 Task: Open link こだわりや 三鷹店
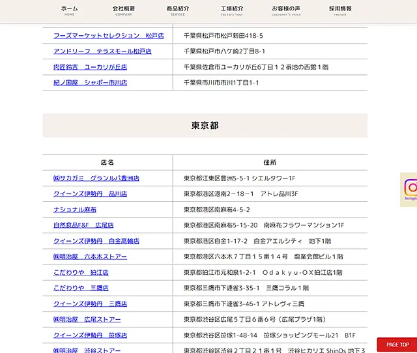[x=81, y=288]
